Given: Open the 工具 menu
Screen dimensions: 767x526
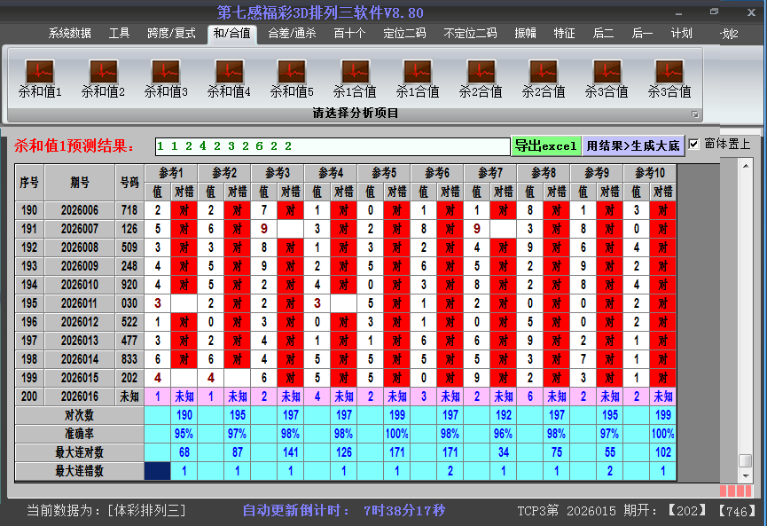Looking at the screenshot, I should 119,32.
